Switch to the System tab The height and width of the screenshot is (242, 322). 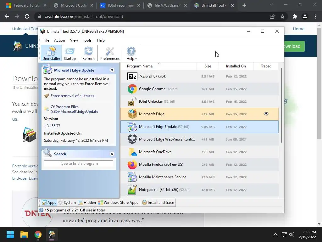click(67, 203)
